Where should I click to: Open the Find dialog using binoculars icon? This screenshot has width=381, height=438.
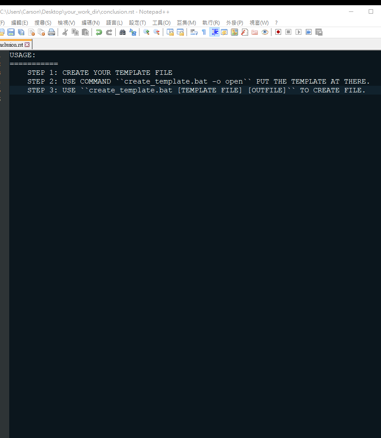coord(122,32)
